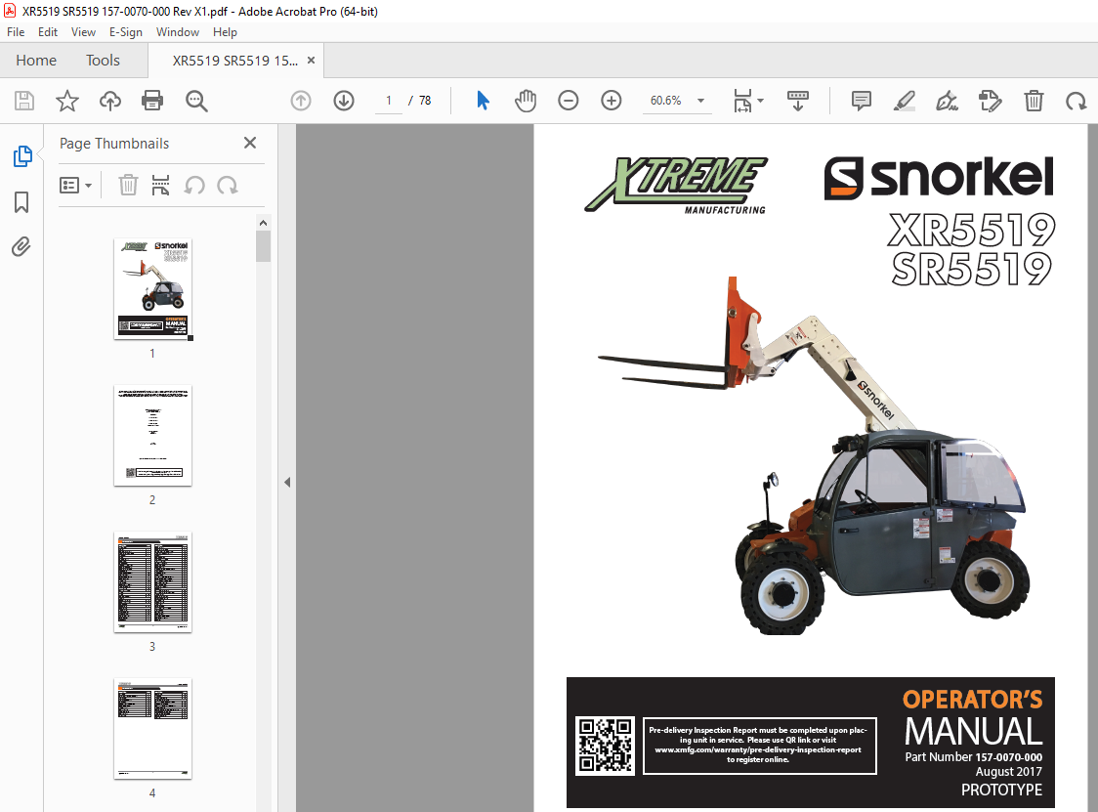Open thumbnail options dropdown menu
The image size is (1098, 812).
[x=75, y=186]
